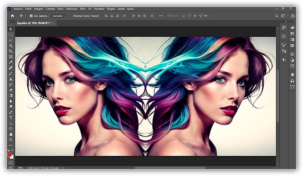Open more options three-dots in options bar
The height and width of the screenshot is (176, 303).
161,16
